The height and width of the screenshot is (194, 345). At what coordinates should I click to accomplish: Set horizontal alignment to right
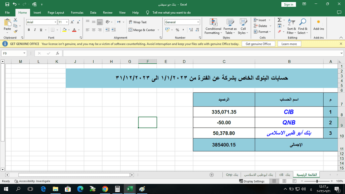pos(100,30)
